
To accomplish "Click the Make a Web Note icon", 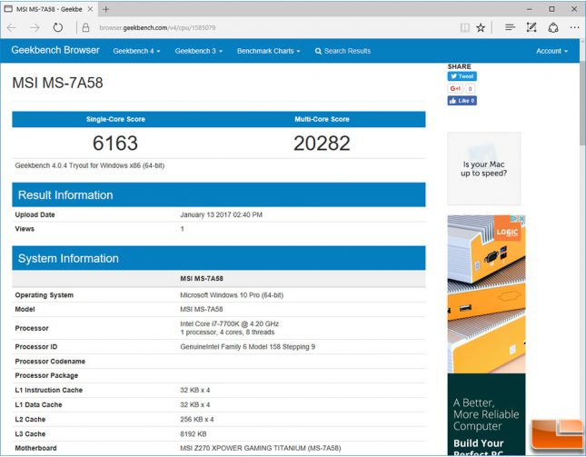I will pos(531,27).
